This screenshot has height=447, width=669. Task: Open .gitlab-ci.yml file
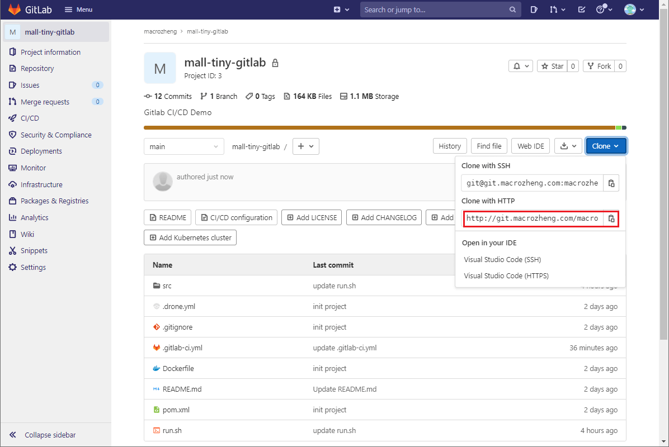[x=182, y=348]
